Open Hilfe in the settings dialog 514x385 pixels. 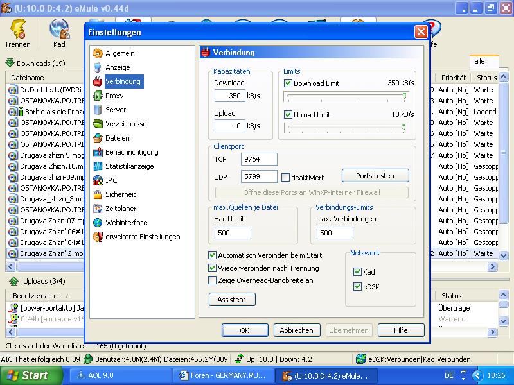(401, 330)
